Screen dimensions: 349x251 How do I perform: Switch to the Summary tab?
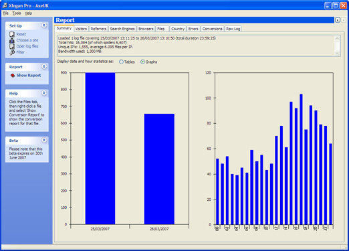pyautogui.click(x=64, y=28)
